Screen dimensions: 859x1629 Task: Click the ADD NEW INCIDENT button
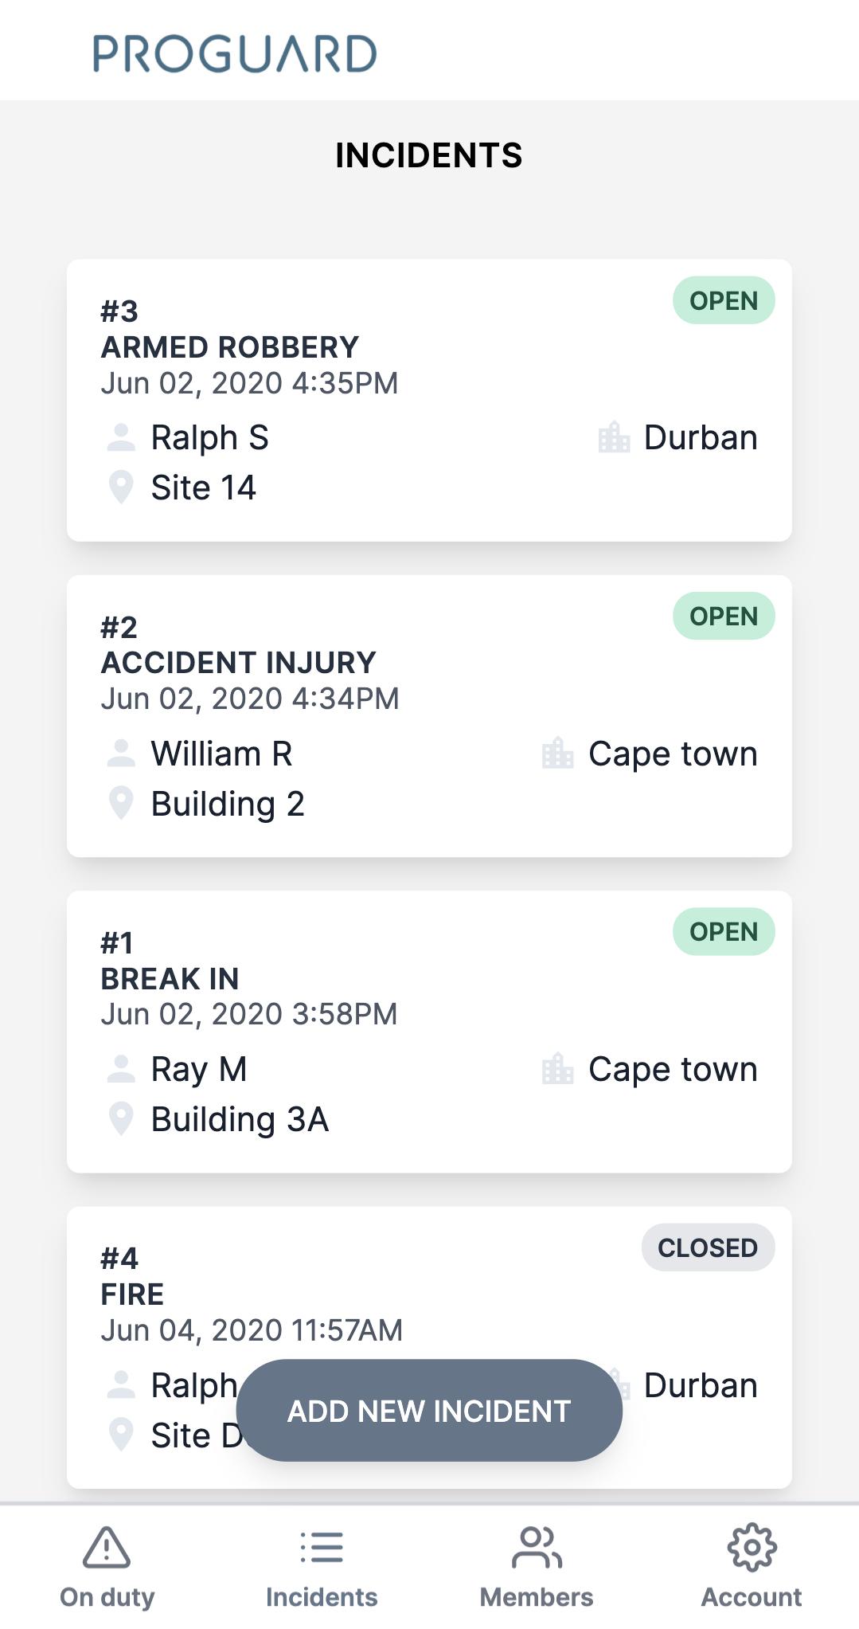pyautogui.click(x=429, y=1411)
